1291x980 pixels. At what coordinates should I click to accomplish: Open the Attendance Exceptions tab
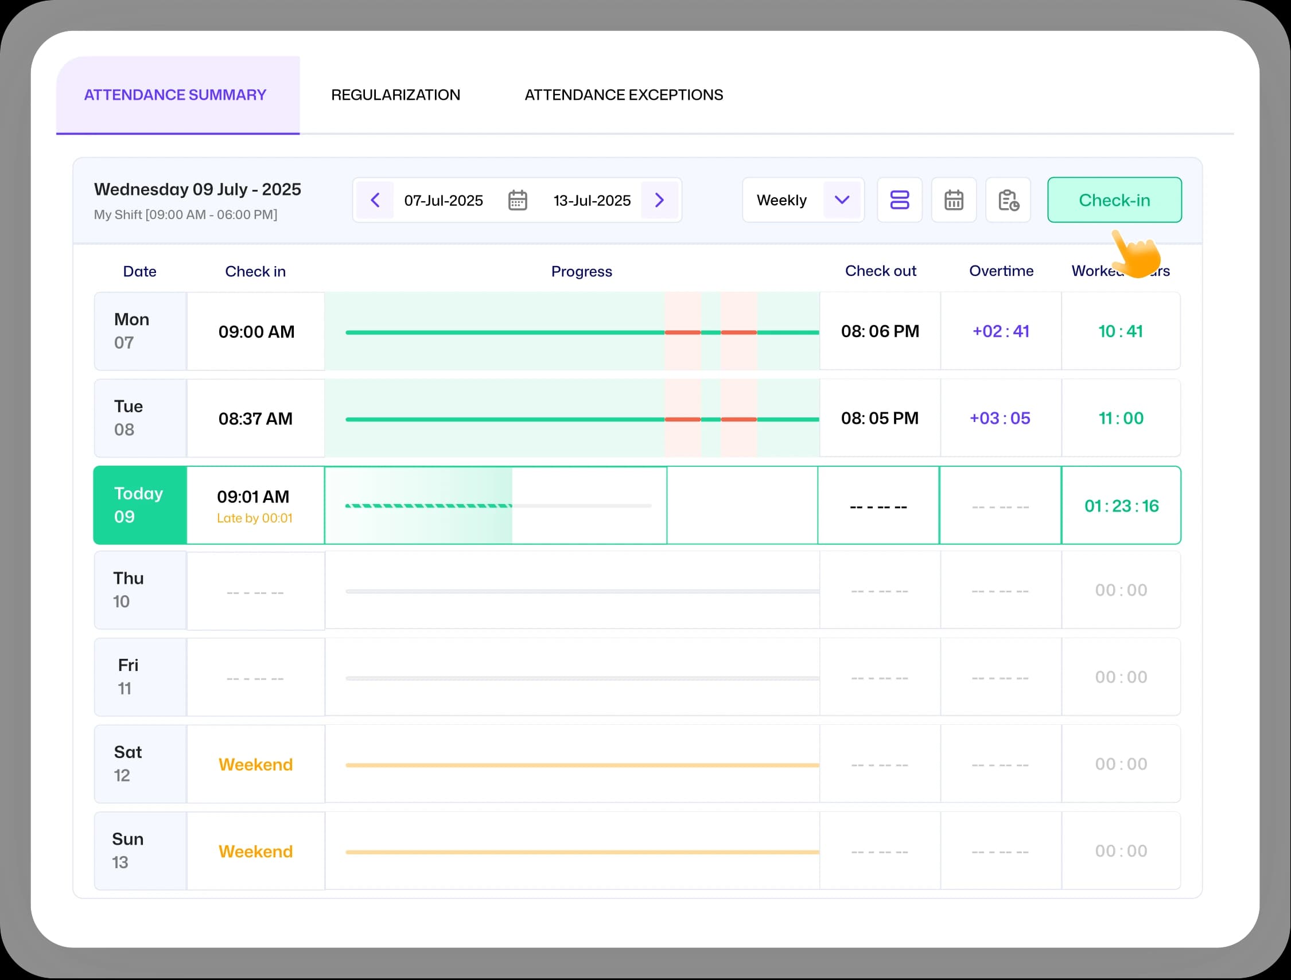coord(623,95)
